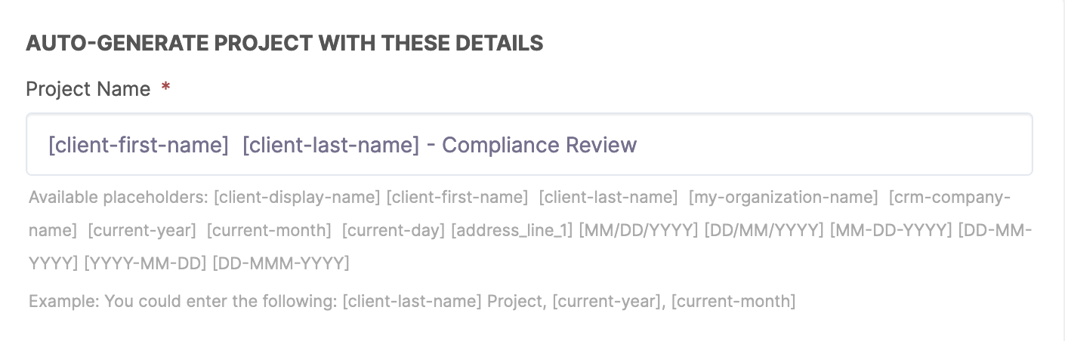Place cursor on 'Compliance Review' text in field
This screenshot has width=1065, height=341.
coord(539,145)
